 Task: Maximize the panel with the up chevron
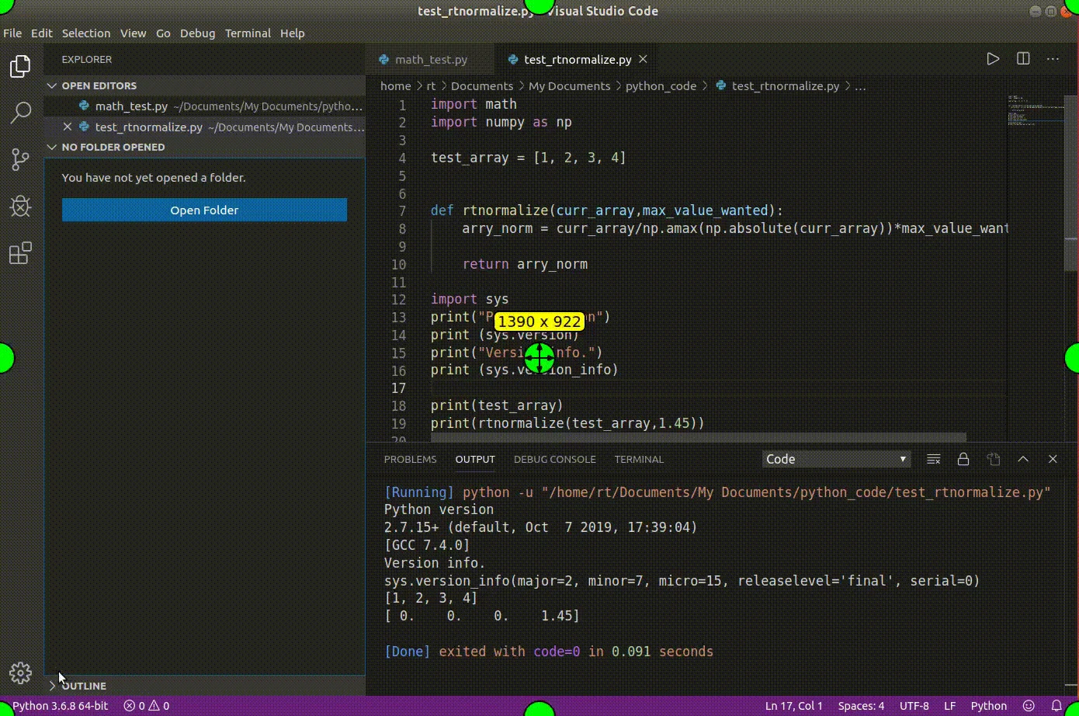pos(1023,459)
